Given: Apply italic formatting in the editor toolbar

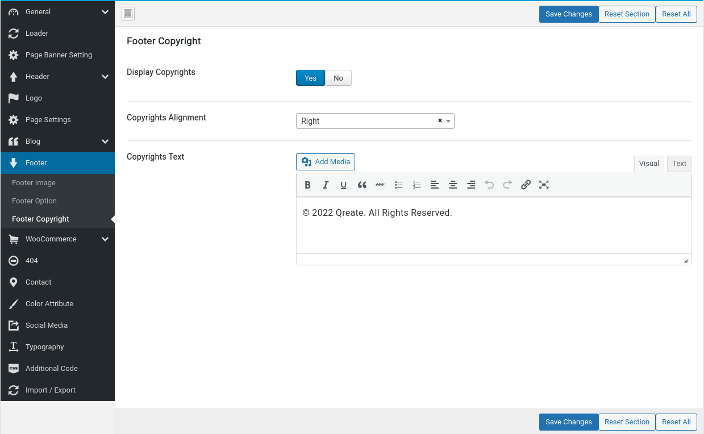Looking at the screenshot, I should pos(326,185).
